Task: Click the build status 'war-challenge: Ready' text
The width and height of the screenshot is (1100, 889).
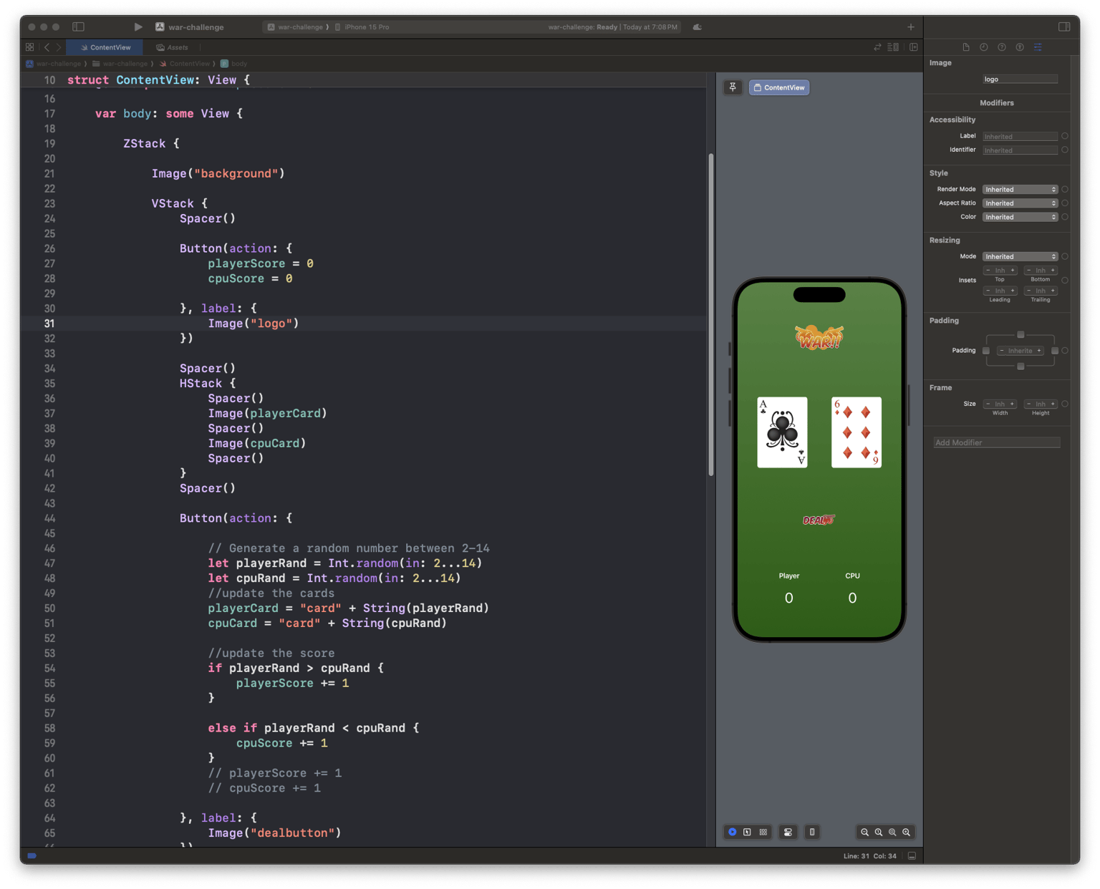Action: click(582, 27)
